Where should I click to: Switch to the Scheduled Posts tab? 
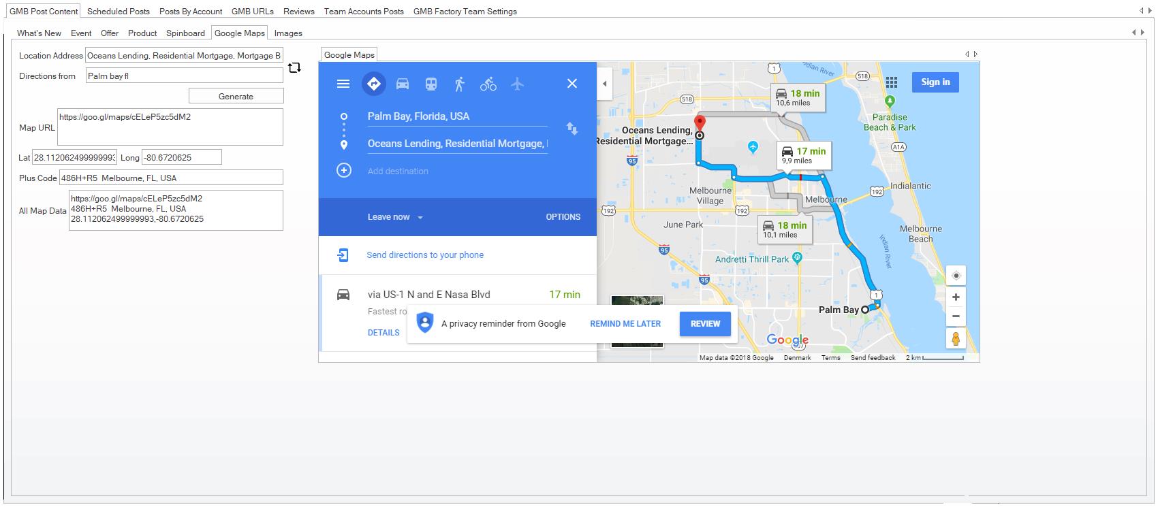[119, 11]
